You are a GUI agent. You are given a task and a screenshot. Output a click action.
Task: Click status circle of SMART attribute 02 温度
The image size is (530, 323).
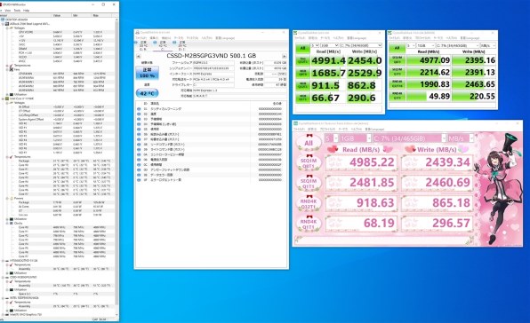point(139,114)
